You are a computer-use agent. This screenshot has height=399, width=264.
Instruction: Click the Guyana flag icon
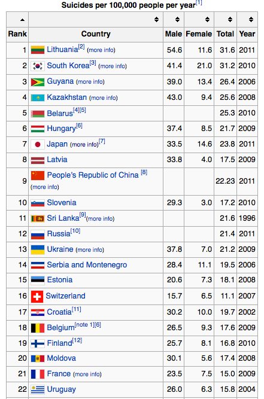coord(38,82)
